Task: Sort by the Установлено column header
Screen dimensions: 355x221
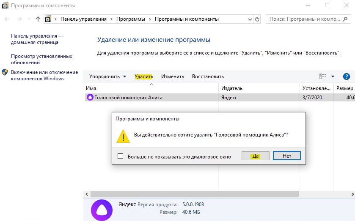Action: pyautogui.click(x=316, y=88)
